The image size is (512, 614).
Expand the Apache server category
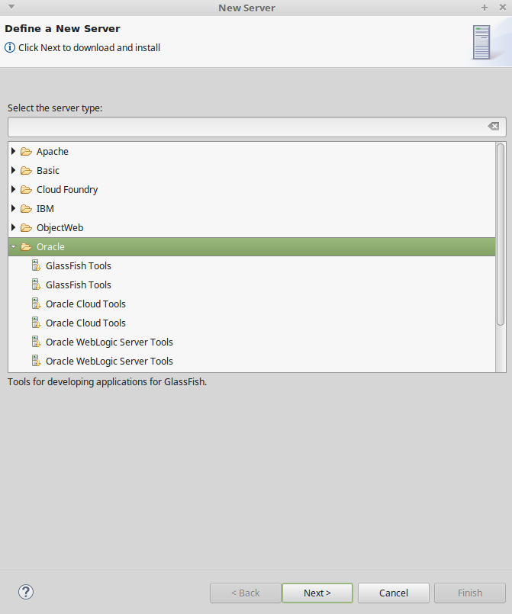pos(13,151)
